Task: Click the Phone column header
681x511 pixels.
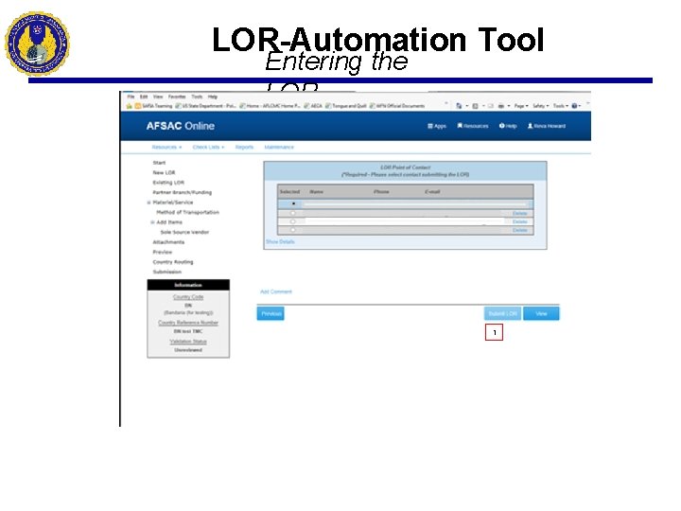Action: (x=381, y=191)
